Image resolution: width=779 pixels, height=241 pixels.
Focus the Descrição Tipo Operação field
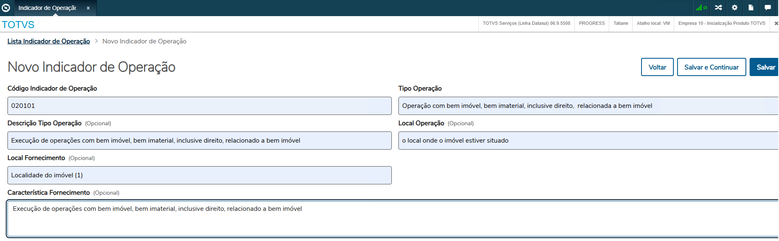(199, 141)
